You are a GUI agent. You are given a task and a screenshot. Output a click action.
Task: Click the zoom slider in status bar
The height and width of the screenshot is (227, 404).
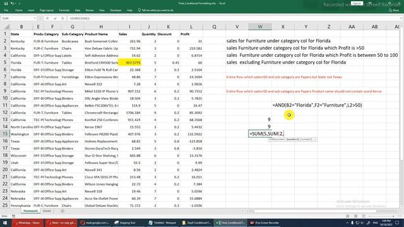(x=381, y=216)
